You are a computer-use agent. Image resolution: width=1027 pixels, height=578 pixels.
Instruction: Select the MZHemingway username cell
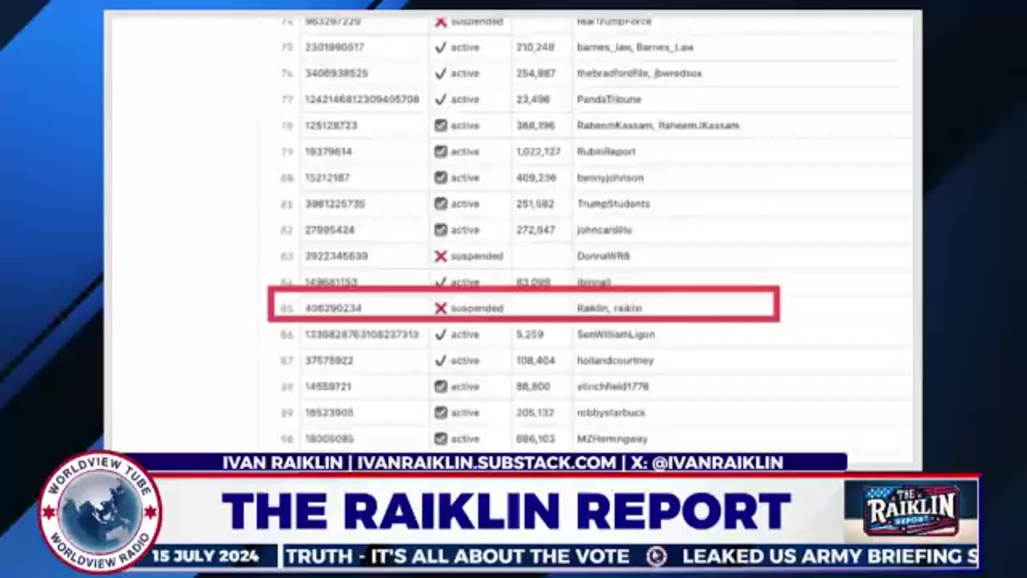[612, 438]
